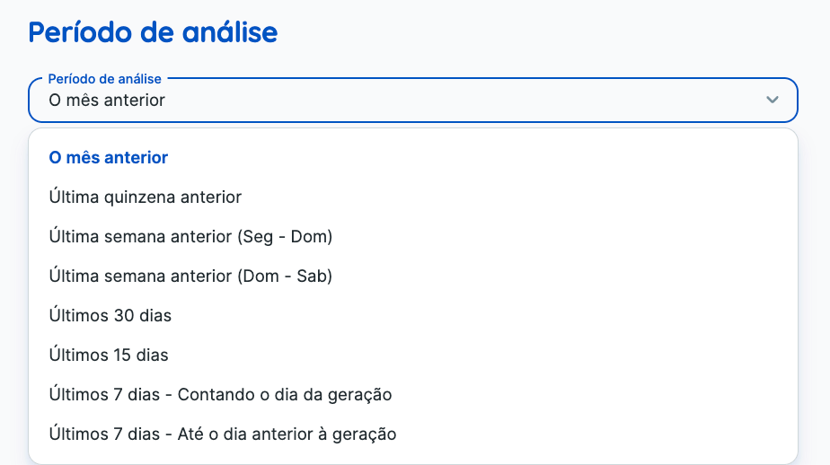
Task: Click the small floating label above the field
Action: 104,79
